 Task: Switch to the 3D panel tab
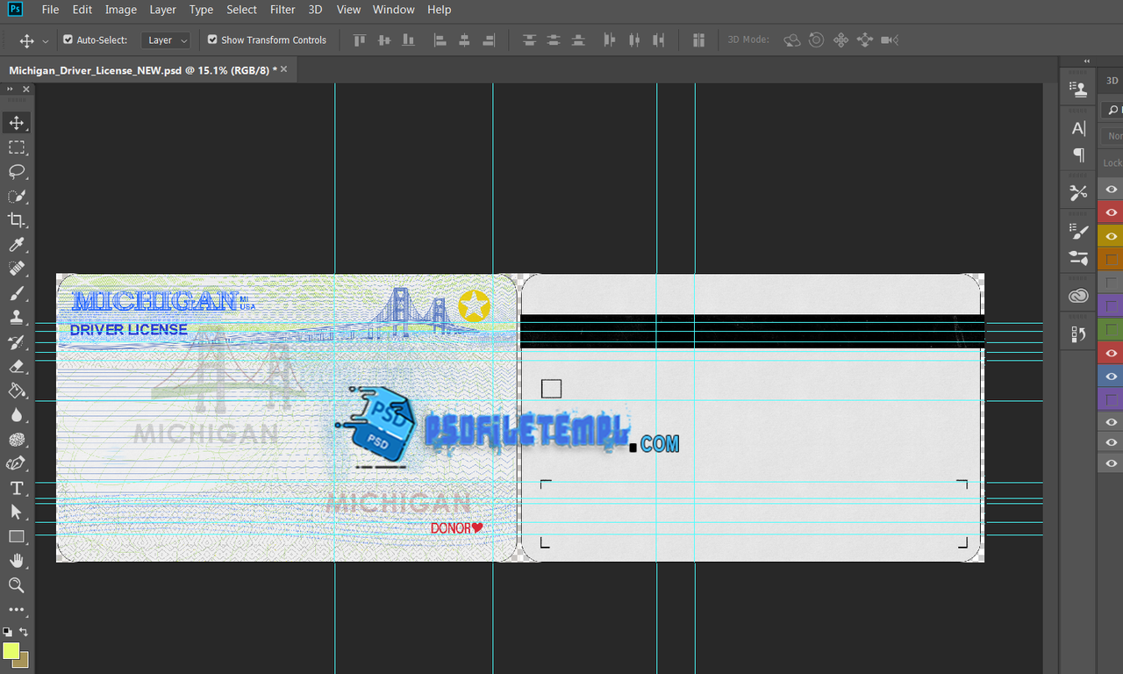pos(1112,80)
